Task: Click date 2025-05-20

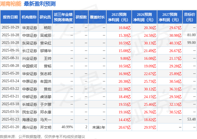Action: [10, 73]
